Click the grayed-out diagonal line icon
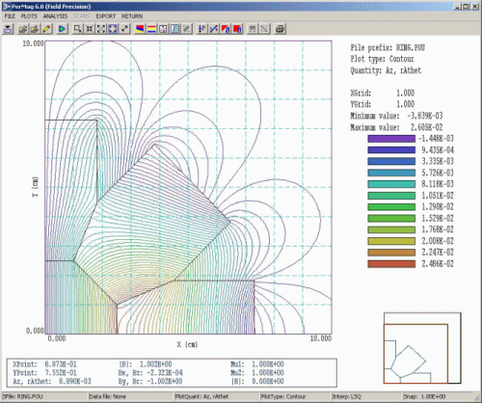 click(264, 29)
